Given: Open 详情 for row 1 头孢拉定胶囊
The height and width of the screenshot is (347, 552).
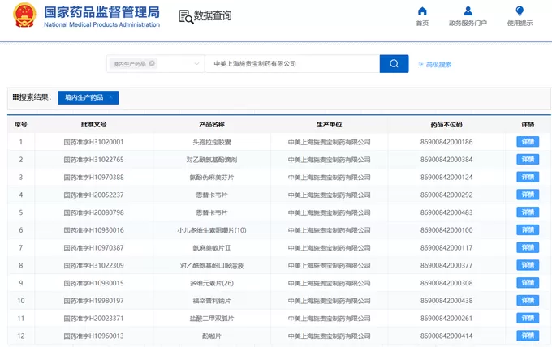Looking at the screenshot, I should [x=528, y=142].
